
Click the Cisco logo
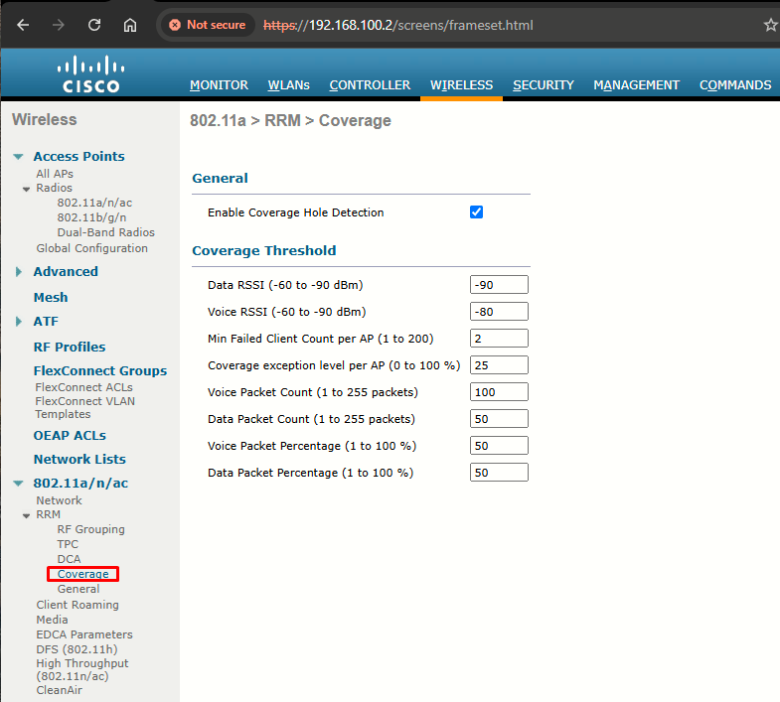coord(91,74)
